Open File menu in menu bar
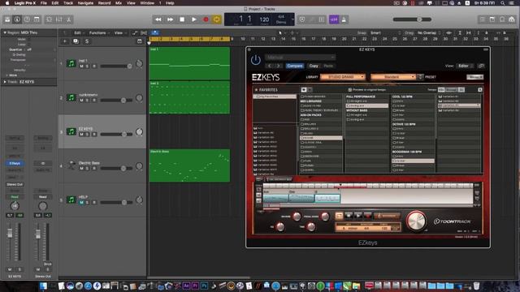Screen dimensions: 520x292 (43, 3)
